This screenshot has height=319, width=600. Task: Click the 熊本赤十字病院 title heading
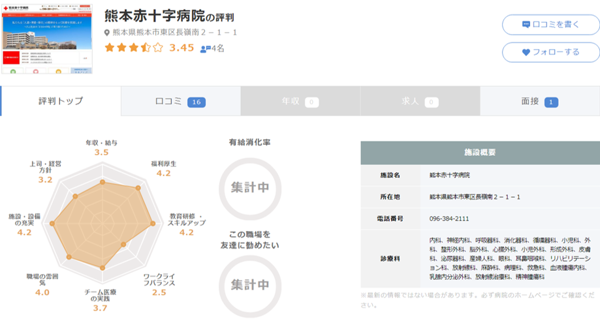pos(153,14)
